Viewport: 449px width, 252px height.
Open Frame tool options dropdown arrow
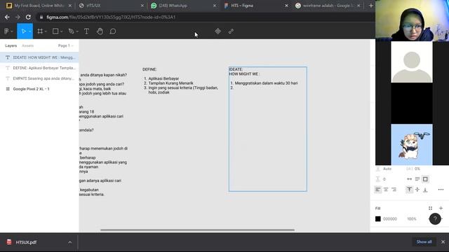point(46,31)
